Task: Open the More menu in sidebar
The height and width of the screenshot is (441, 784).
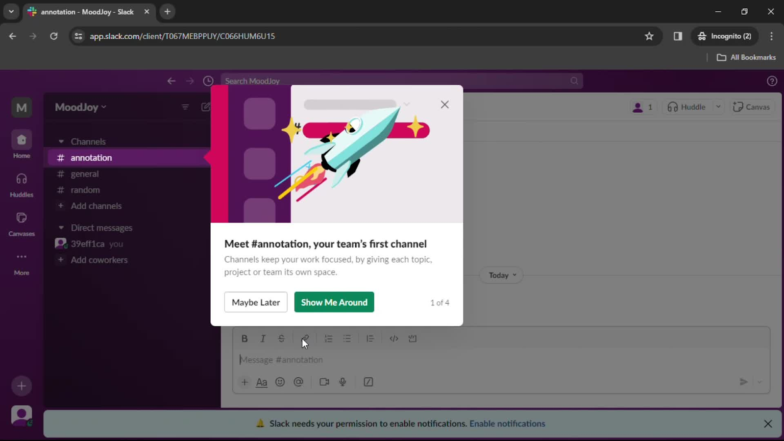Action: tap(22, 263)
